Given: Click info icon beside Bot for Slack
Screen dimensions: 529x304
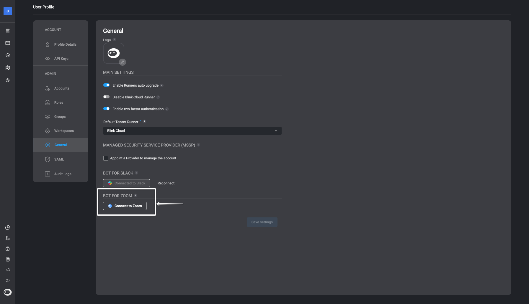Looking at the screenshot, I should pyautogui.click(x=136, y=173).
